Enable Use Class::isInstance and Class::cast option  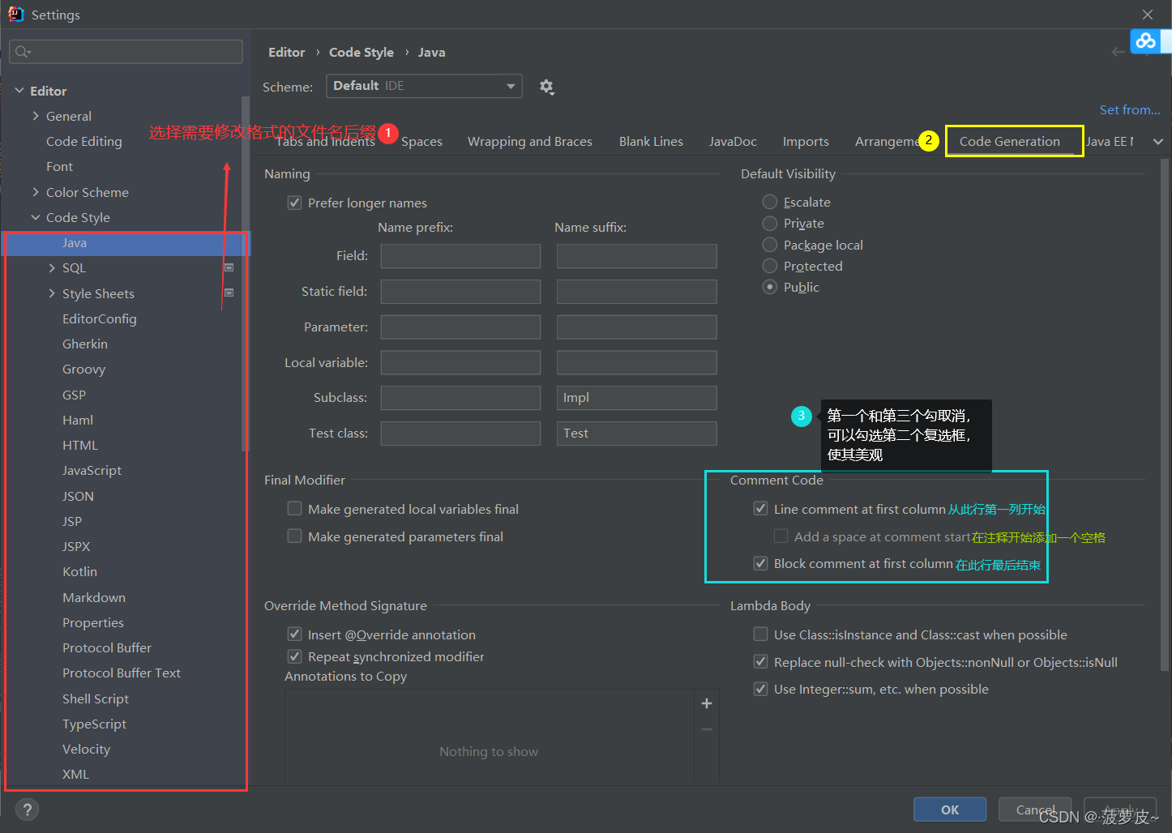pyautogui.click(x=760, y=634)
